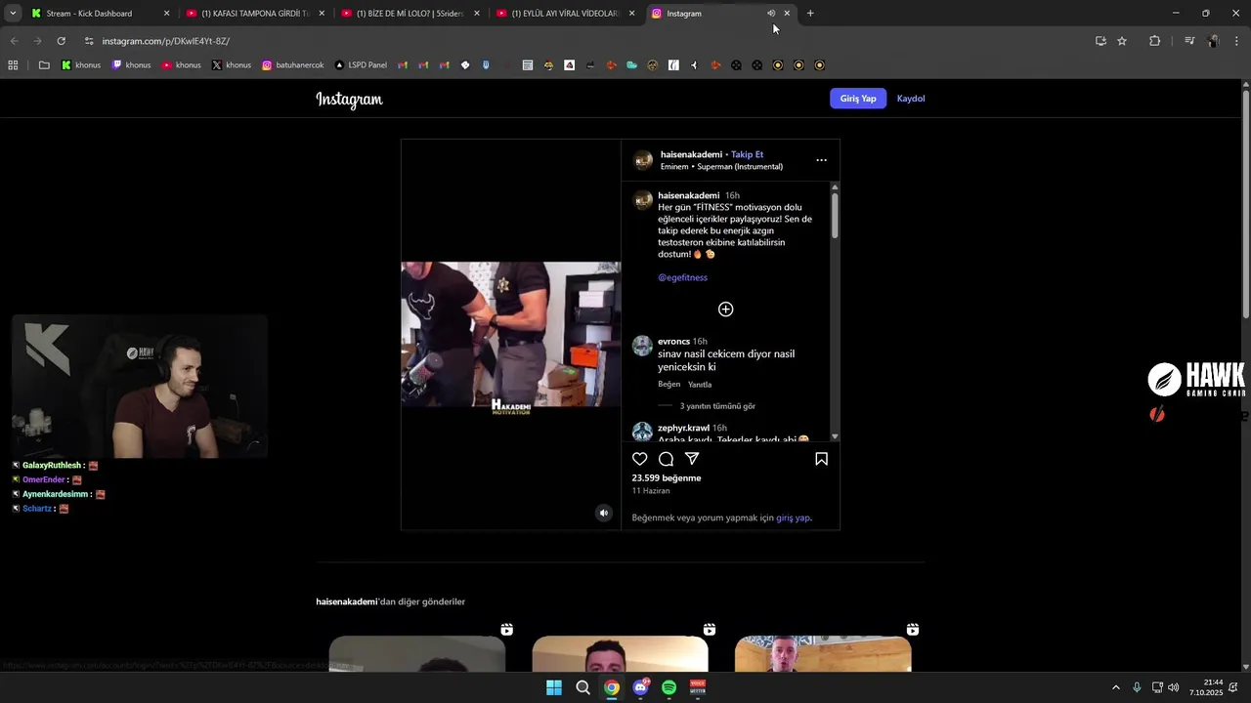
Task: Install app icon in address bar
Action: click(1100, 41)
